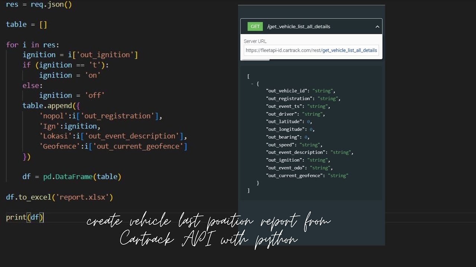Image resolution: width=476 pixels, height=267 pixels.
Task: Click the line ignition = i['out_ignition']
Action: (80, 55)
